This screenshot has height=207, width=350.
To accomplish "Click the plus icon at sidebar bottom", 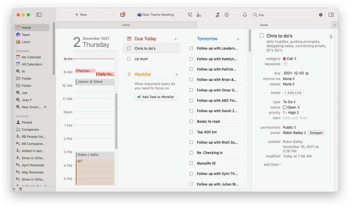I will [14, 189].
